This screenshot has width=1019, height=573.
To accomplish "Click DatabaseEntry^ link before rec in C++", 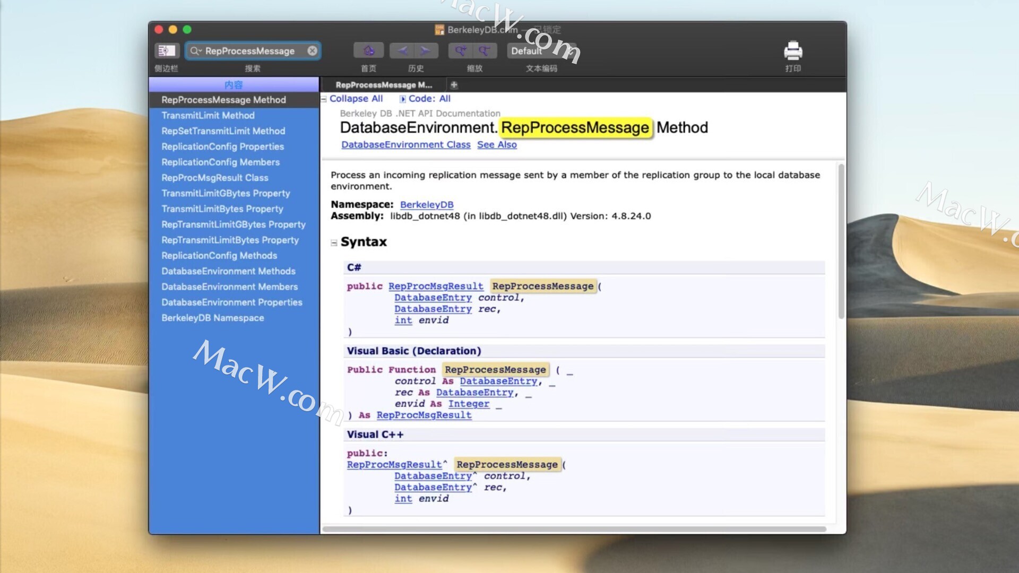I will click(x=433, y=487).
